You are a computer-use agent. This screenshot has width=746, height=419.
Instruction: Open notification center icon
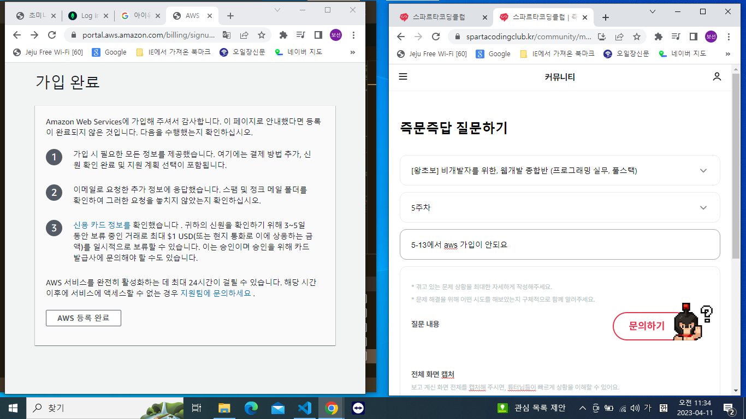729,408
